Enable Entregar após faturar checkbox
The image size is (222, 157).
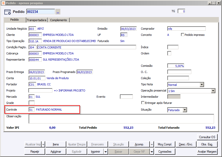[143, 103]
